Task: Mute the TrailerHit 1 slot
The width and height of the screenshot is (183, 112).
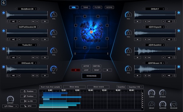Action: (33, 58)
